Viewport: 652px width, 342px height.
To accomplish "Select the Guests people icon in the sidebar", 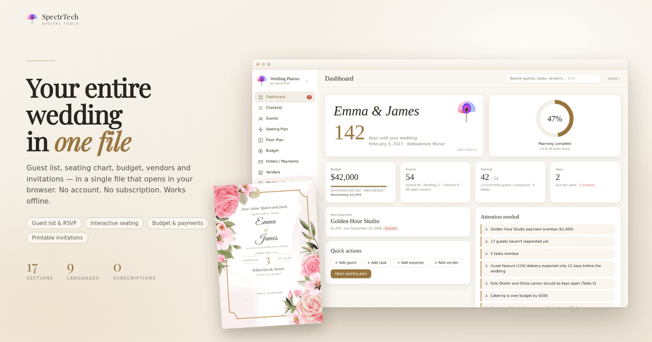I will 261,118.
